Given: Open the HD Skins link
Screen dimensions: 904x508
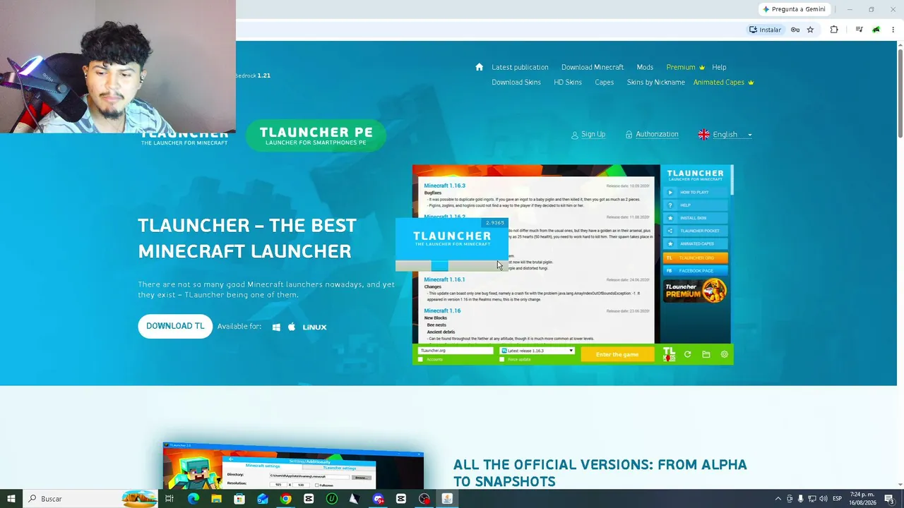Looking at the screenshot, I should [568, 83].
